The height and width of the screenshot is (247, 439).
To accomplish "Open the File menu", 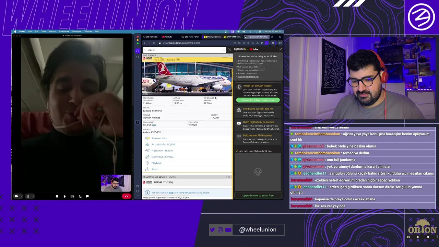I will pyautogui.click(x=30, y=32).
